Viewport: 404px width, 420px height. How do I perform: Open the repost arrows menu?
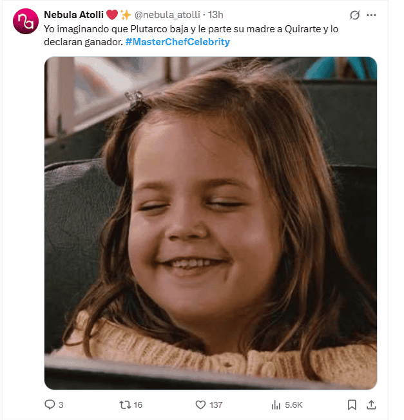[x=125, y=405]
